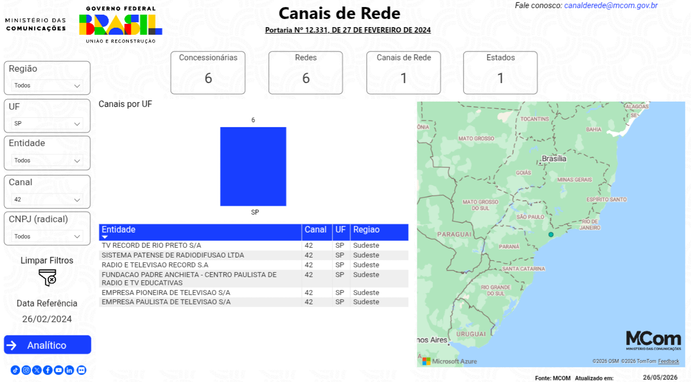The height and width of the screenshot is (382, 691).
Task: Click the Concessionárias card showing 6
Action: pos(208,73)
